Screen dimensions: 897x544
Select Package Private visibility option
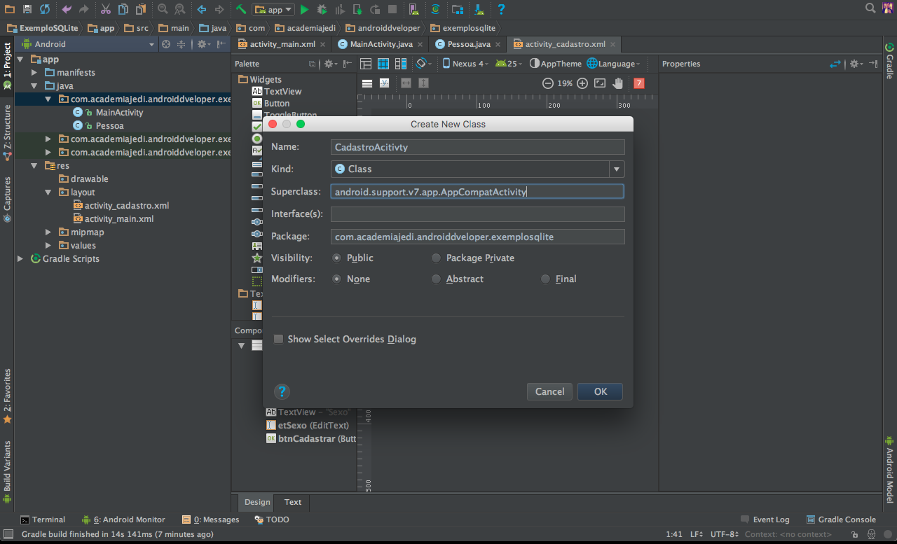coord(437,258)
